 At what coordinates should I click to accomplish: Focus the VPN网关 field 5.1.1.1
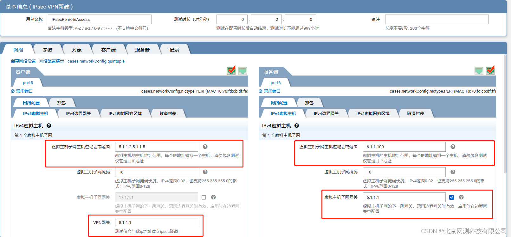pyautogui.click(x=157, y=222)
